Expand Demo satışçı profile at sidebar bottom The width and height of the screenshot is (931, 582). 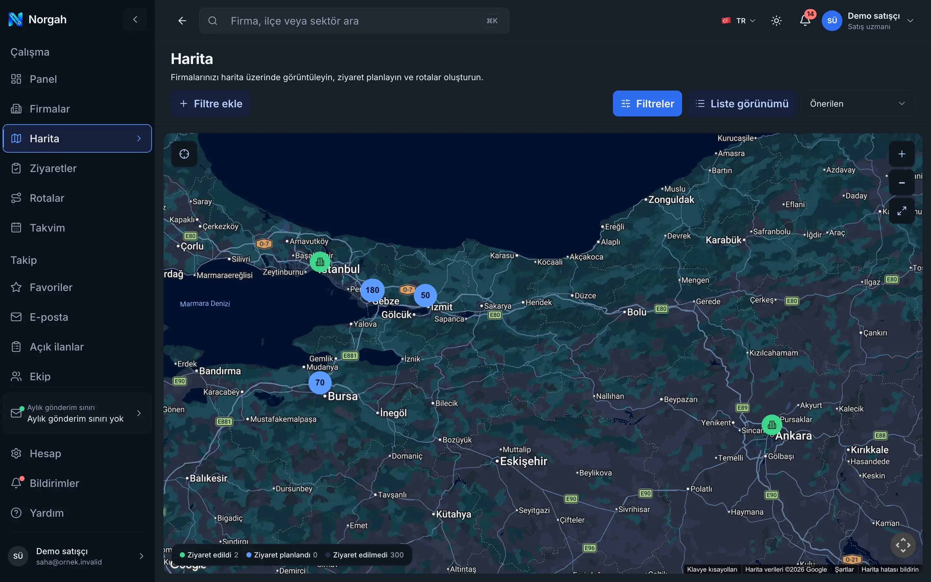pos(77,556)
